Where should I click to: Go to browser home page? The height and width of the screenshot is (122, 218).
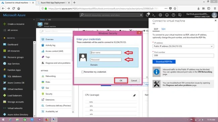[x=19, y=8]
